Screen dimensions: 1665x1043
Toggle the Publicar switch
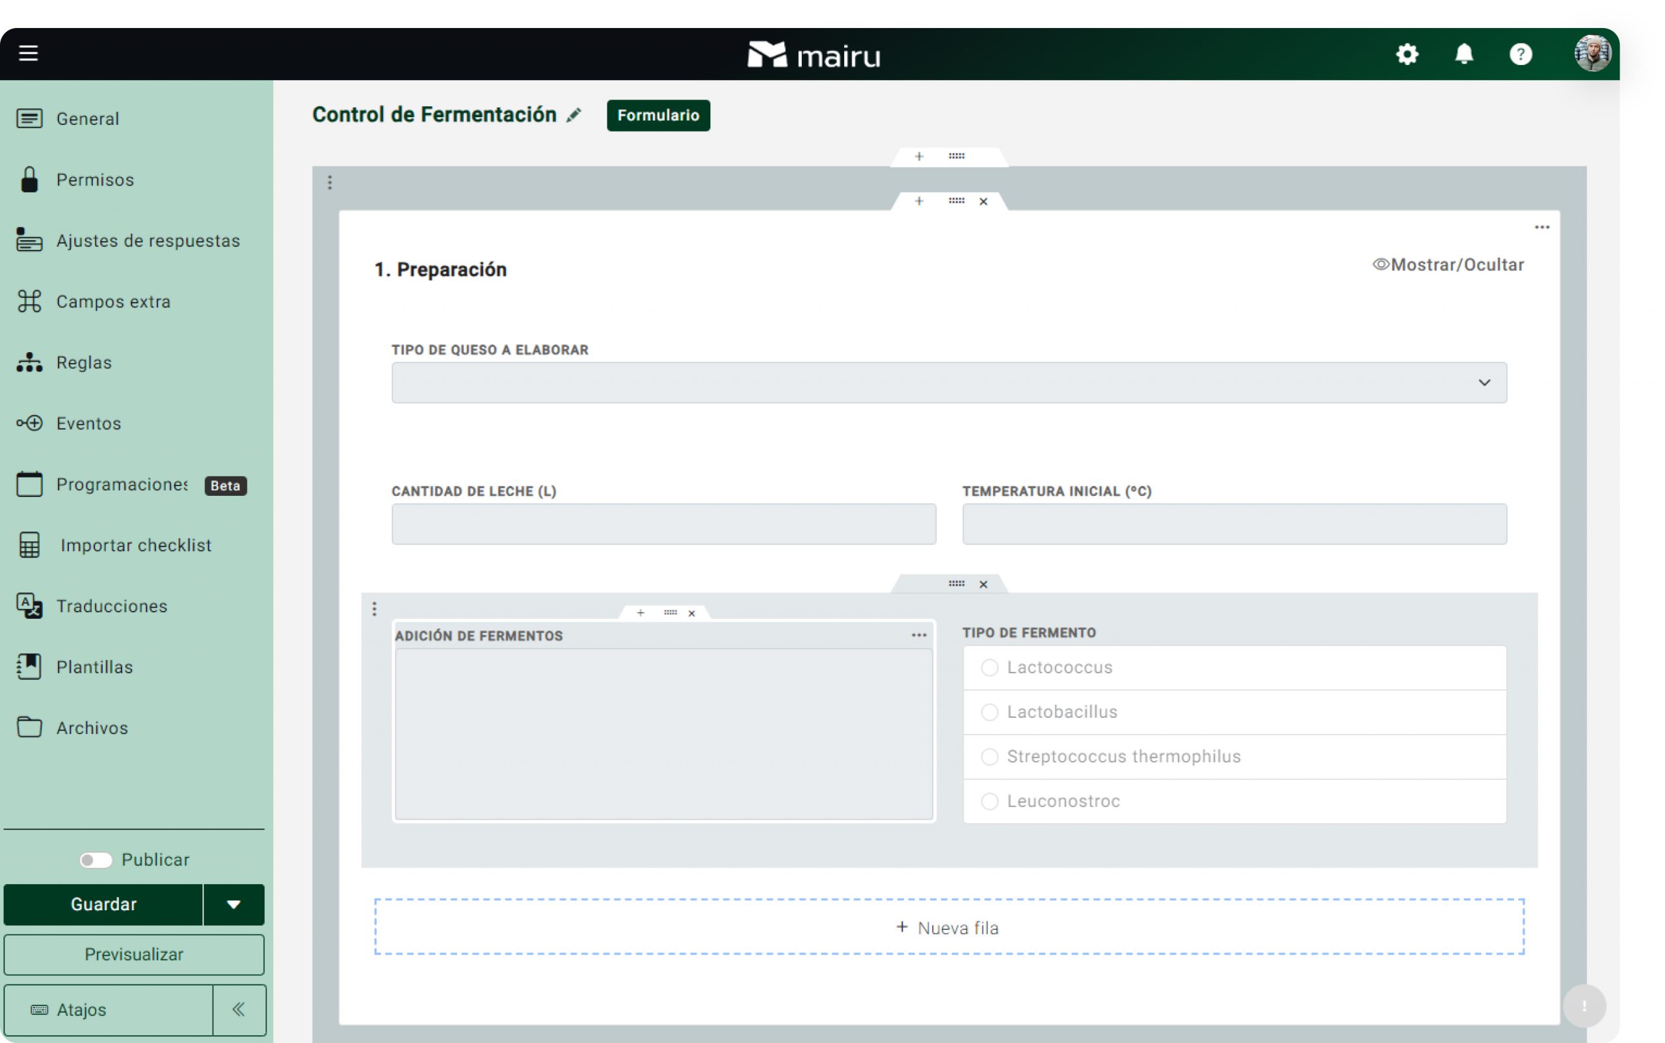click(x=95, y=860)
